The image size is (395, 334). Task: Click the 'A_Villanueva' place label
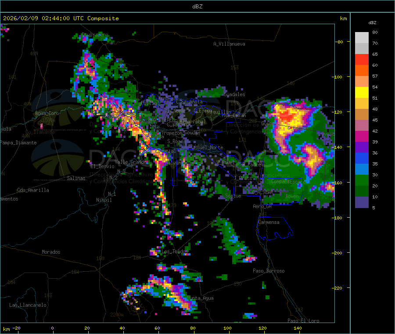click(229, 44)
